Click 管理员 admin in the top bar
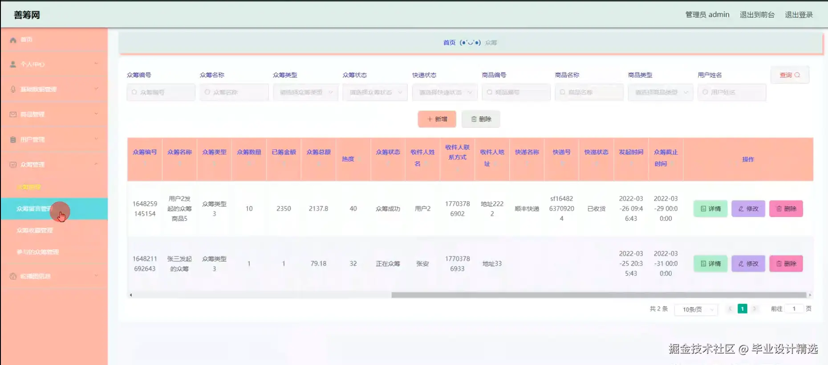The width and height of the screenshot is (828, 365). click(707, 15)
